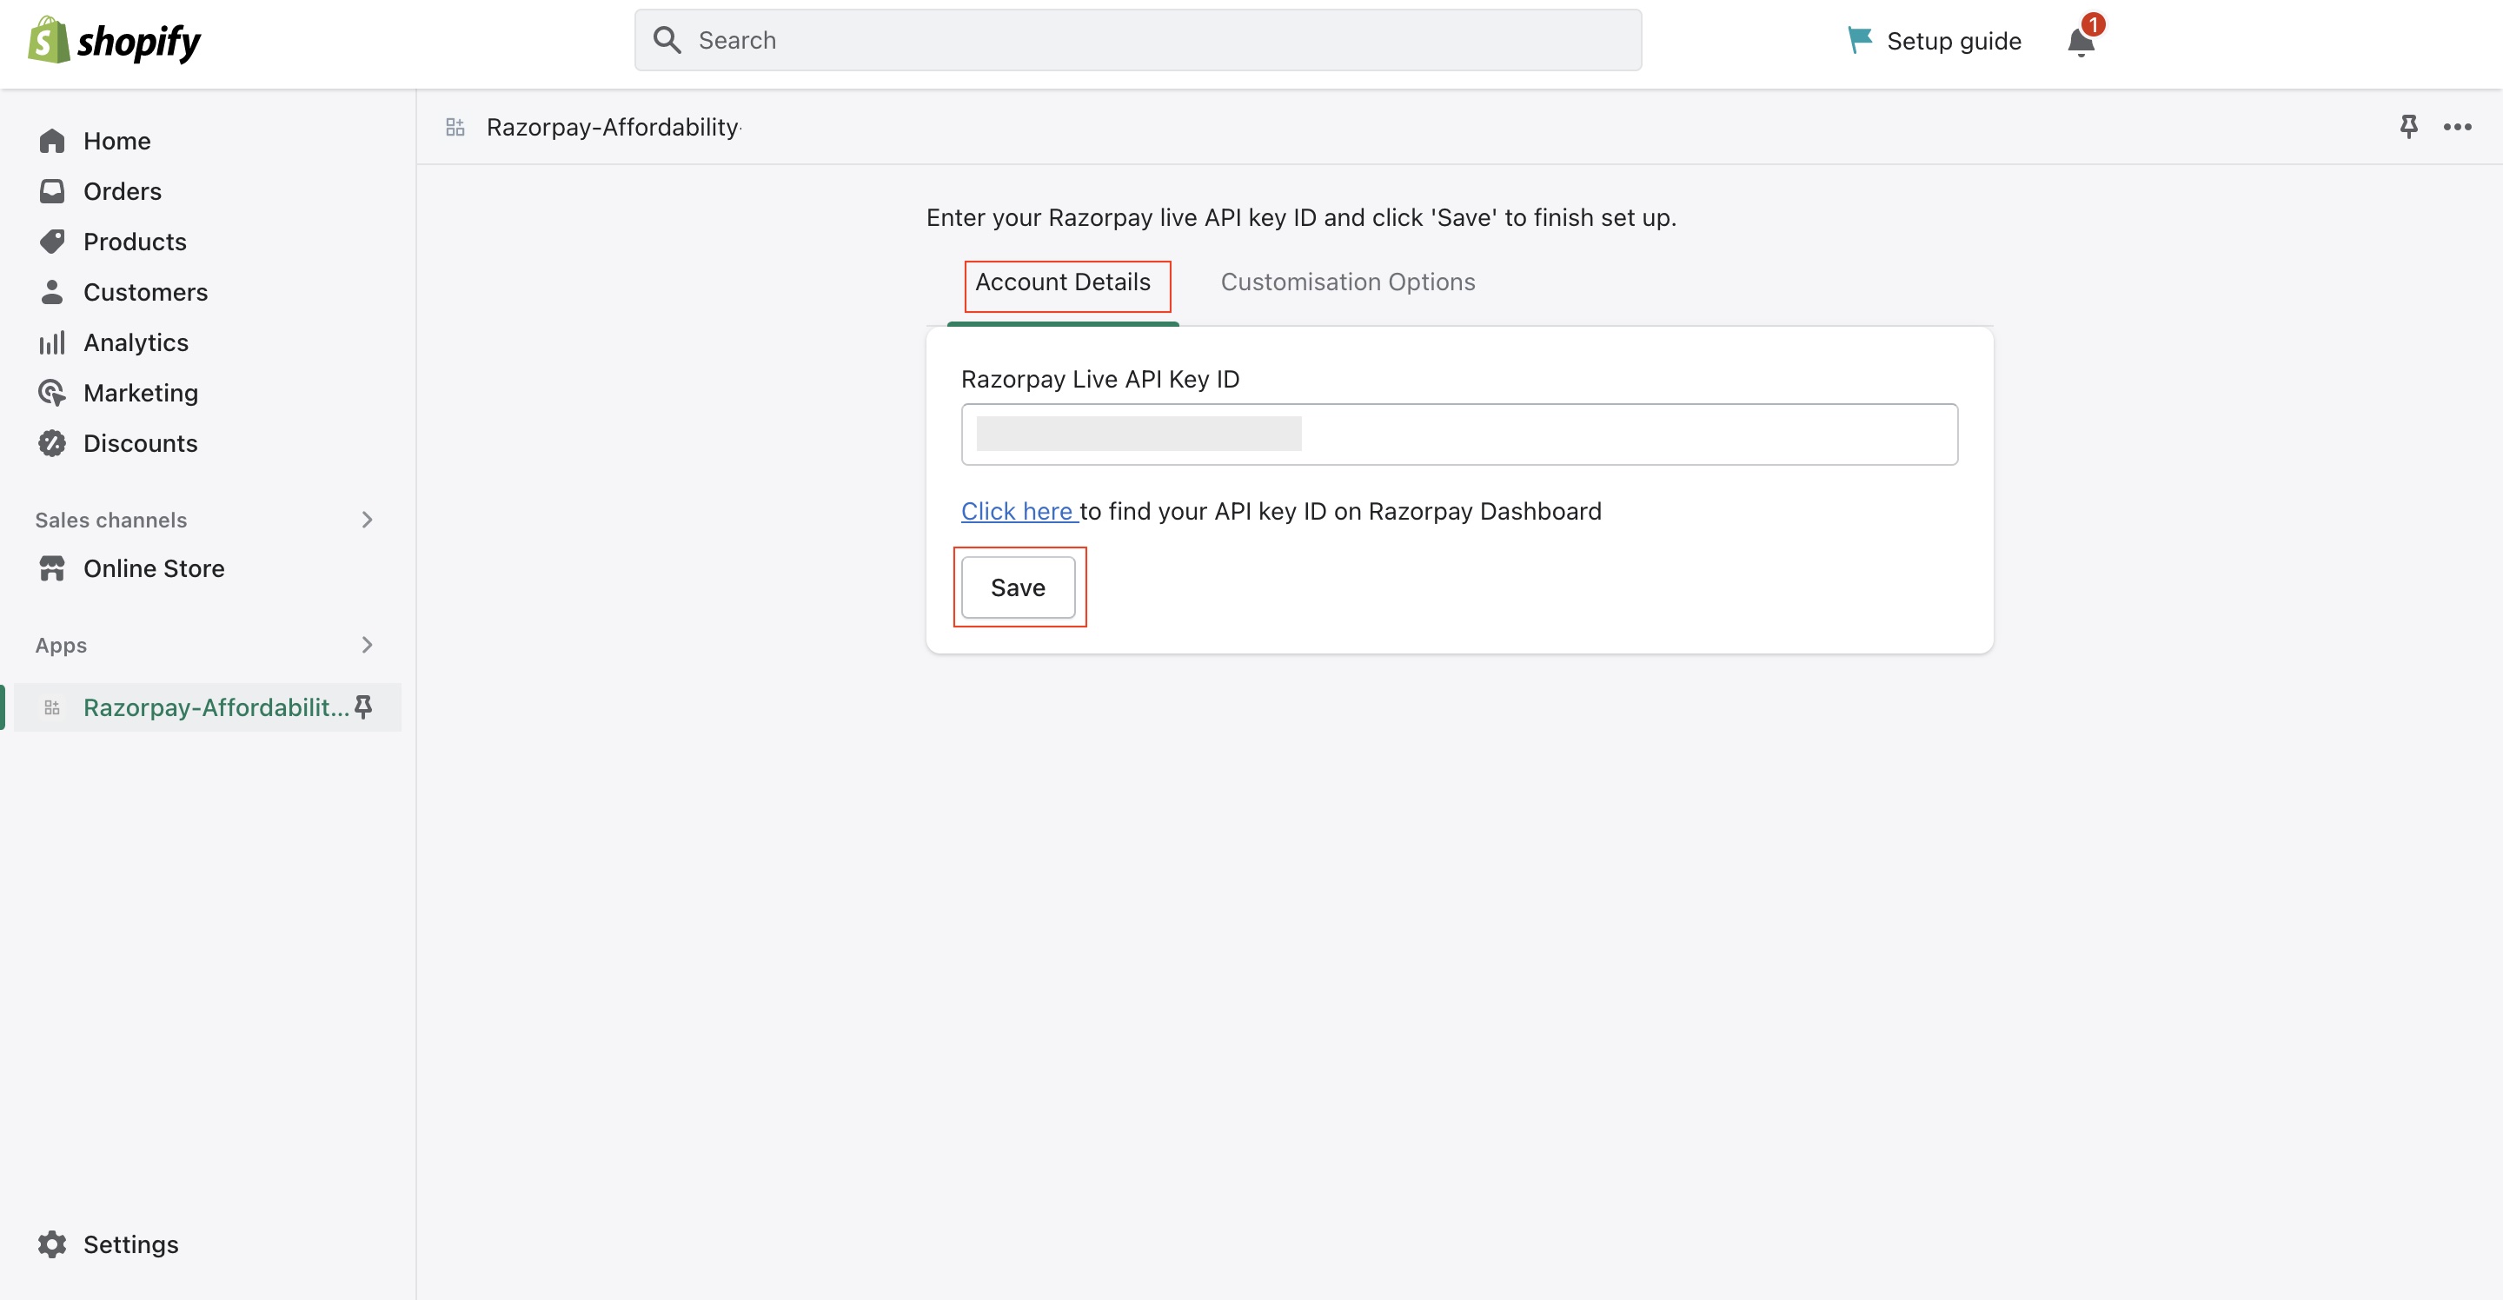Click the Orders inbox icon
The image size is (2503, 1300).
coord(51,191)
